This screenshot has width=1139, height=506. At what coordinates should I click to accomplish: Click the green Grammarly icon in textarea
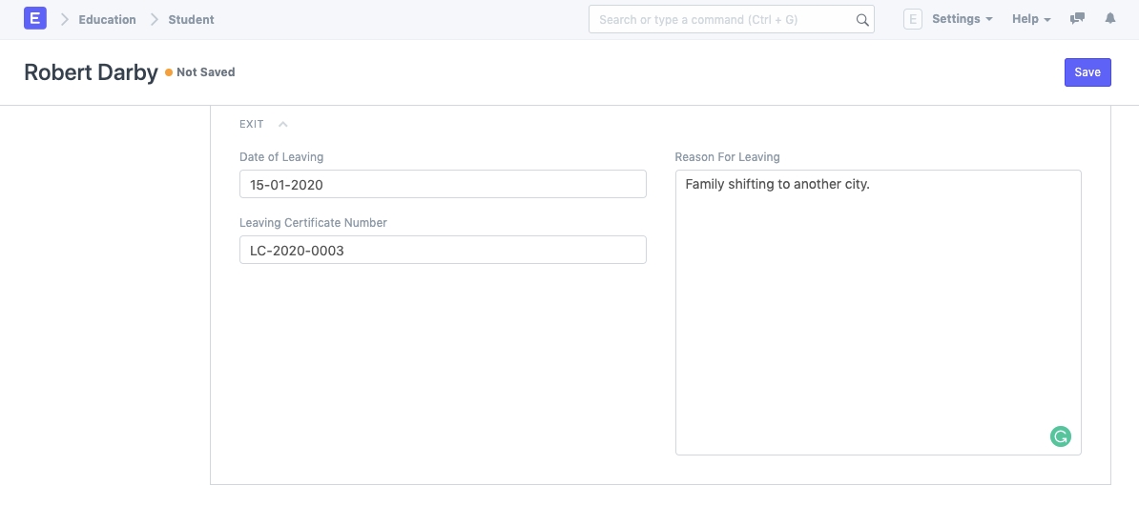pos(1060,436)
